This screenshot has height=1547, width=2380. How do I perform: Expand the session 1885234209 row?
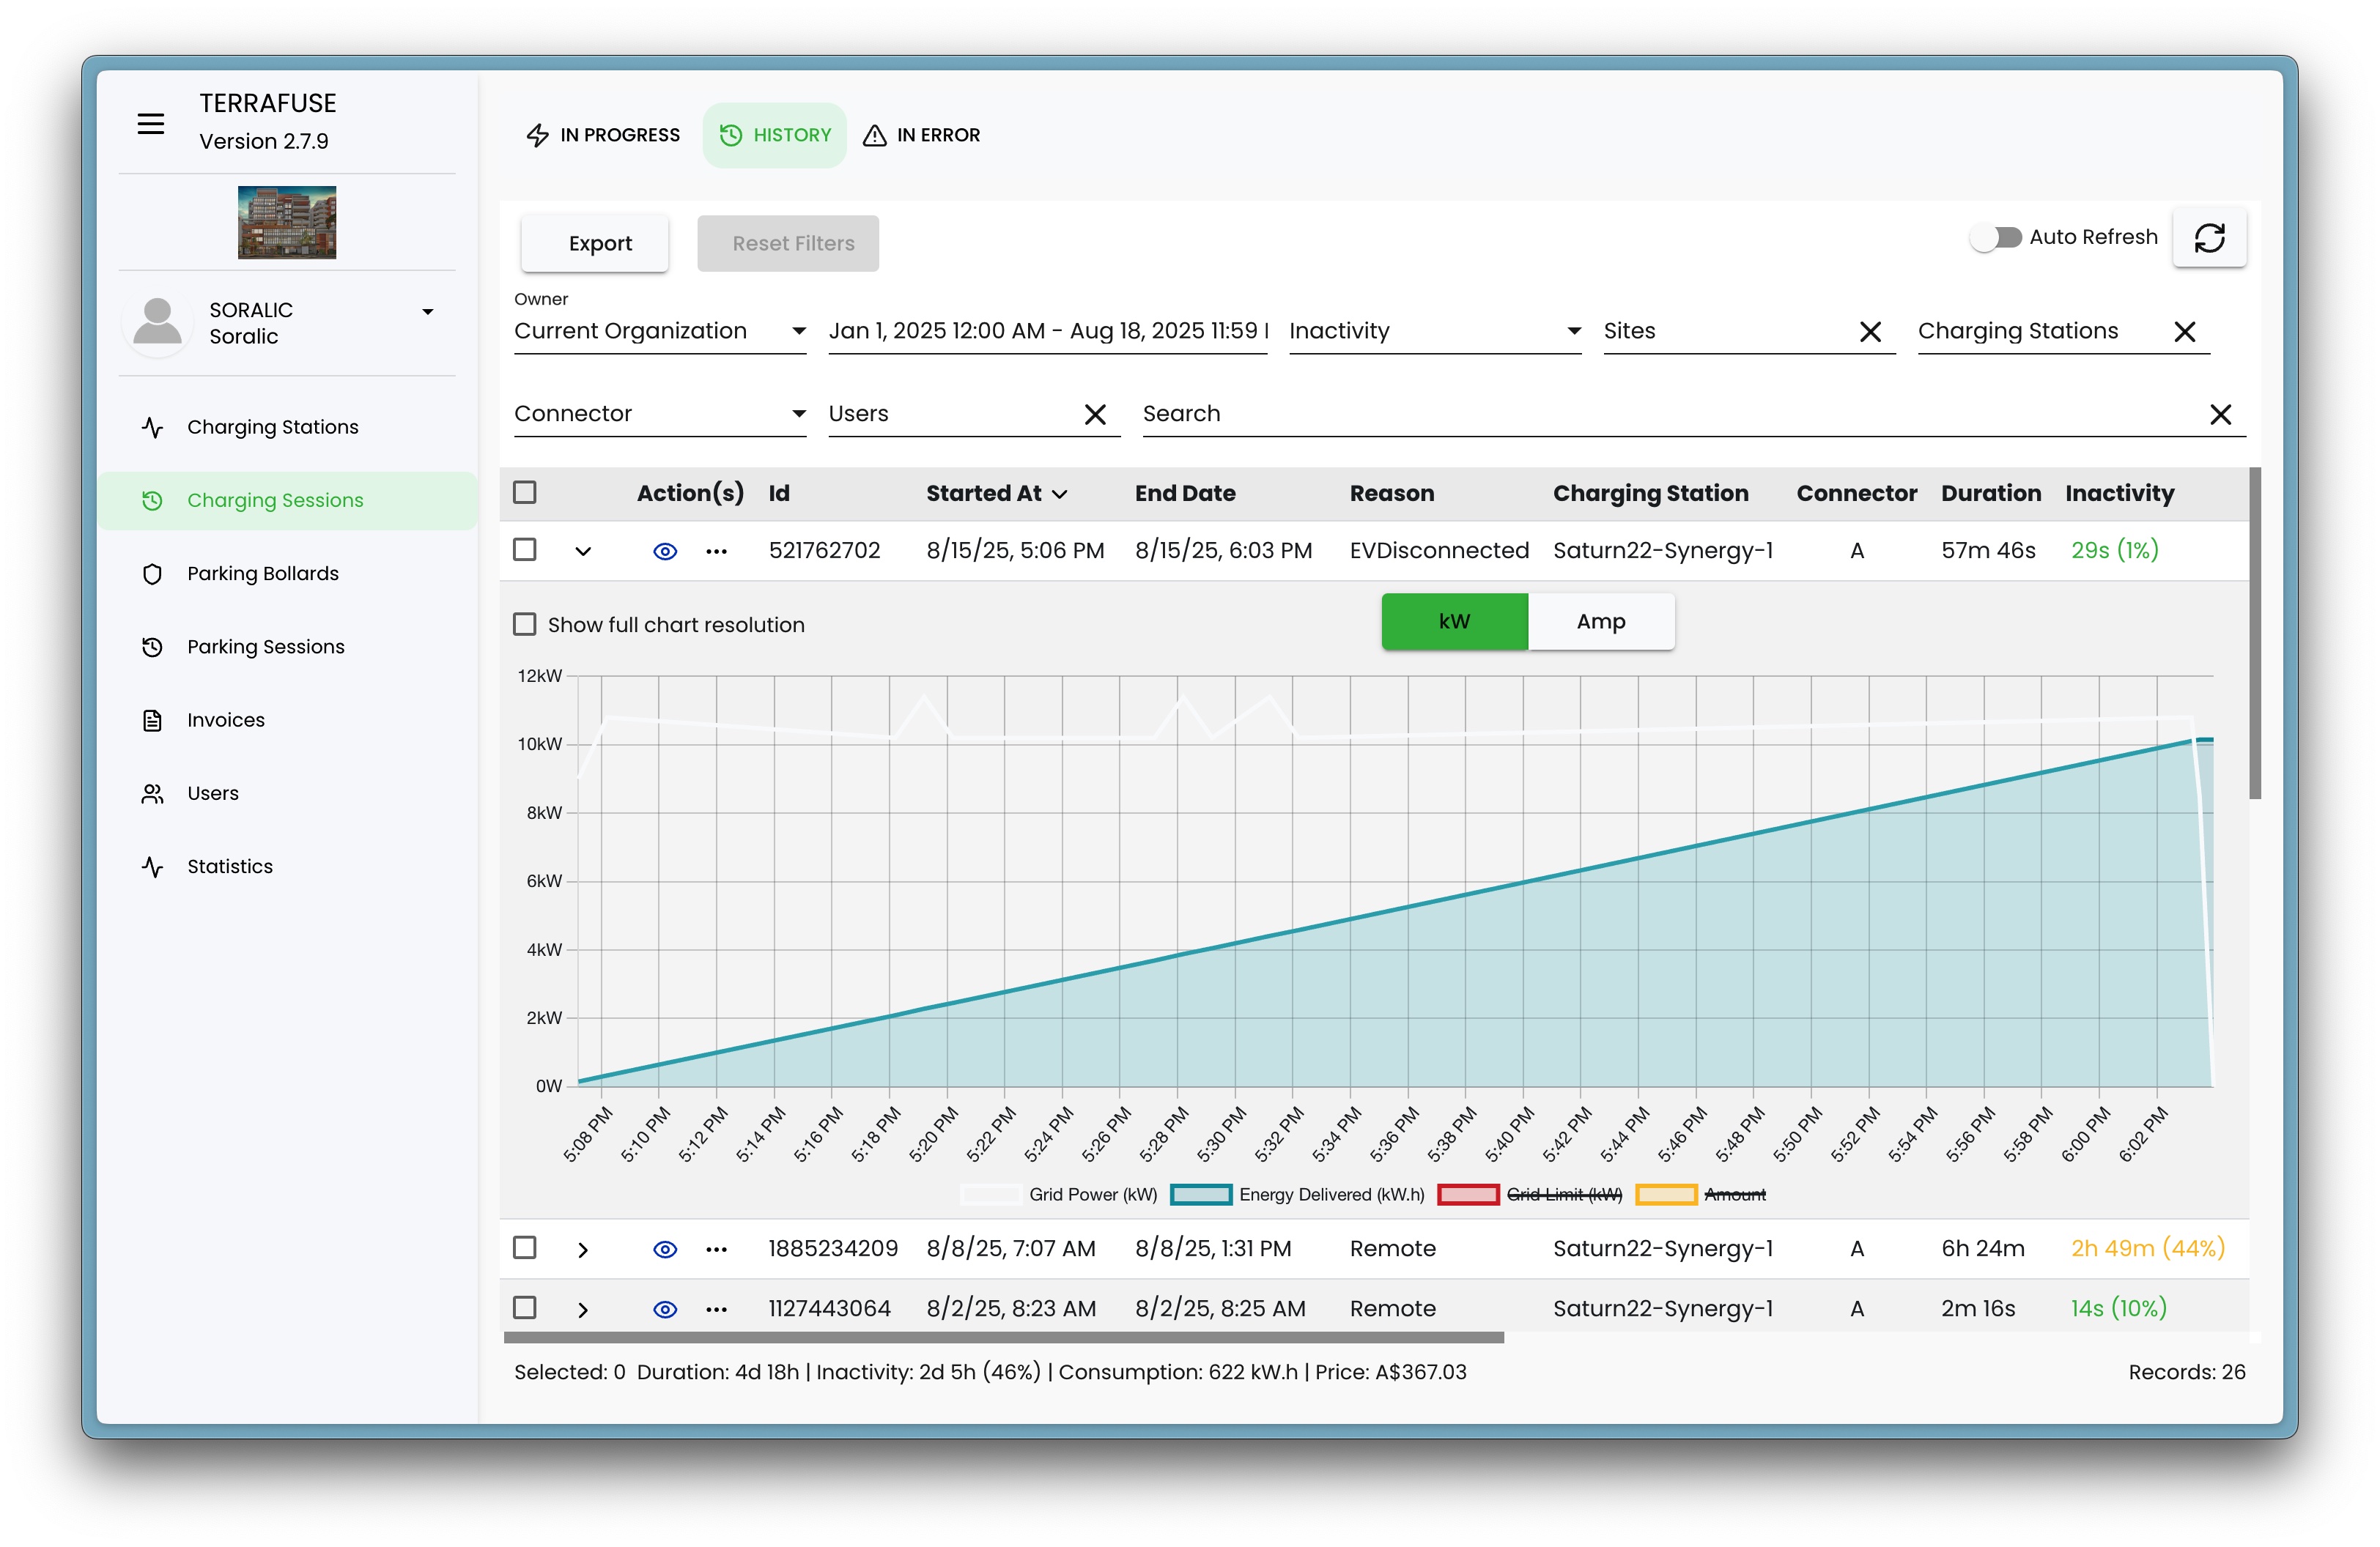pyautogui.click(x=583, y=1249)
